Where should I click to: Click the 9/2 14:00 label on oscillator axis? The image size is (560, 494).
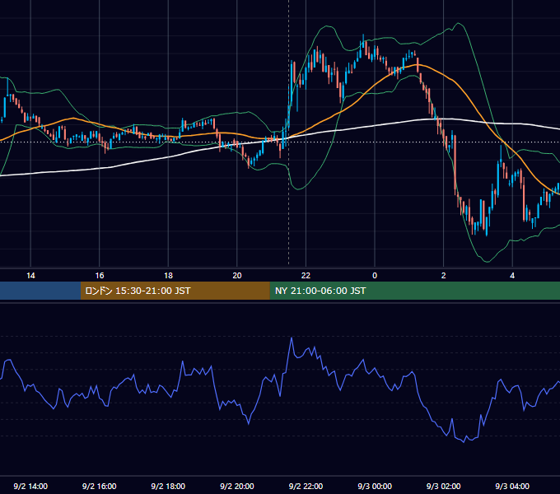click(x=30, y=486)
